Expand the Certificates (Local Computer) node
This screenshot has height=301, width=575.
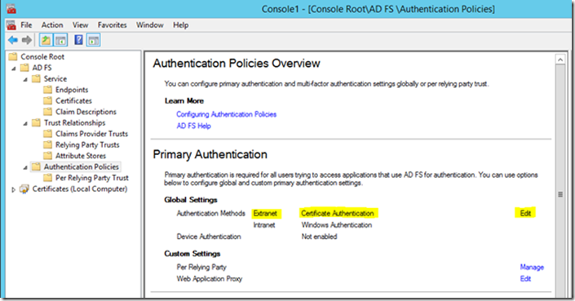pos(14,189)
